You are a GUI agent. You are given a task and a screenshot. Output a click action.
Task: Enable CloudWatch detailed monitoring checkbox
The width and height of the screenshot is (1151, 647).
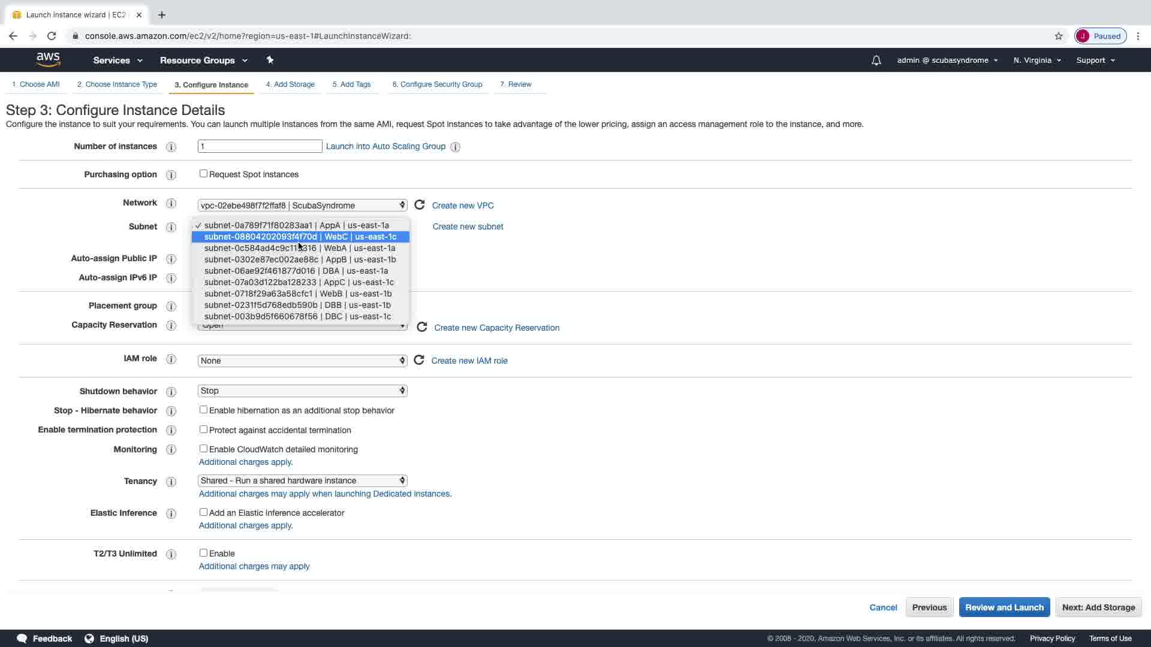[x=203, y=449]
